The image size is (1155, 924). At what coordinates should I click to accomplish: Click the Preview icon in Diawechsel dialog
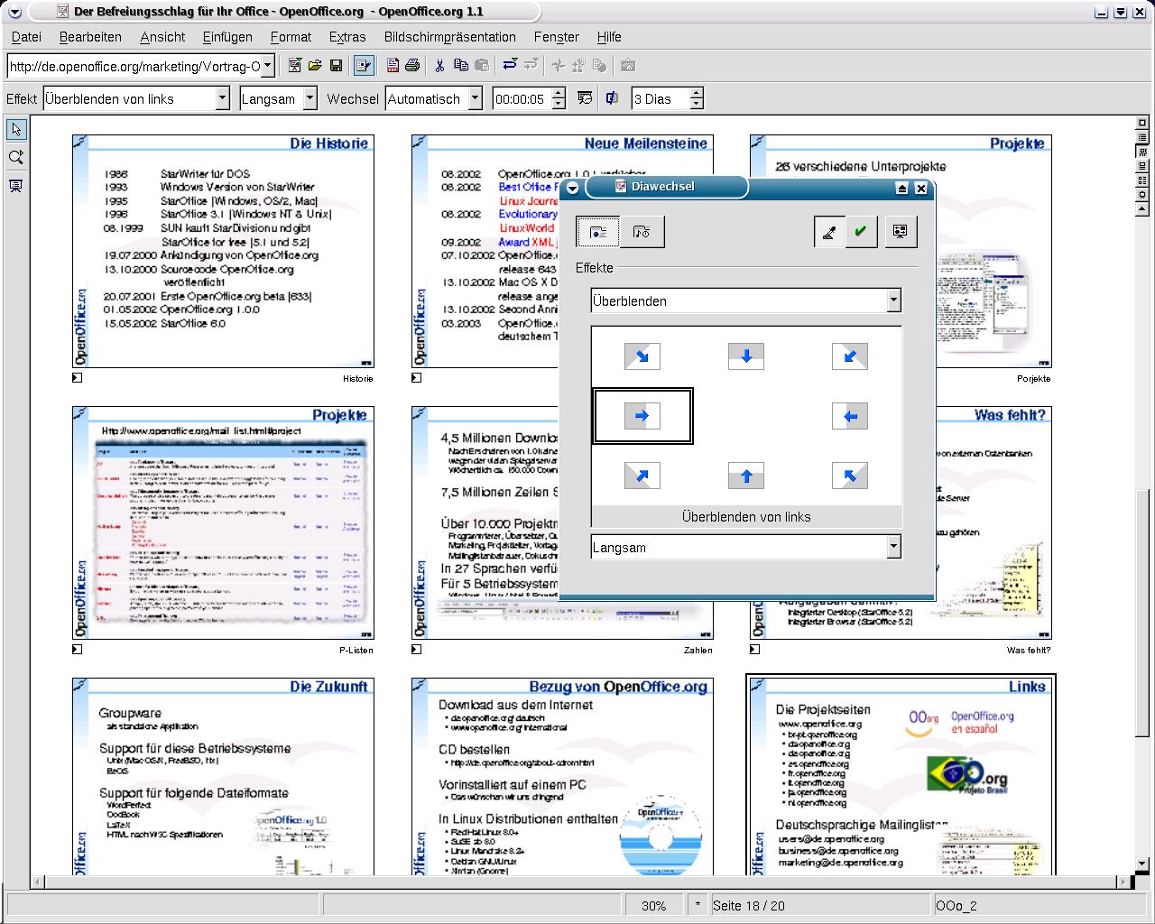click(x=900, y=232)
